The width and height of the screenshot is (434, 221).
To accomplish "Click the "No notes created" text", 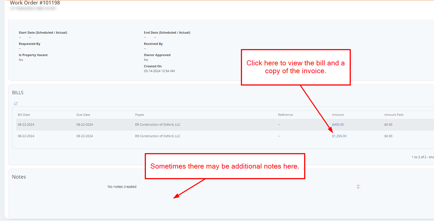I will [x=122, y=187].
